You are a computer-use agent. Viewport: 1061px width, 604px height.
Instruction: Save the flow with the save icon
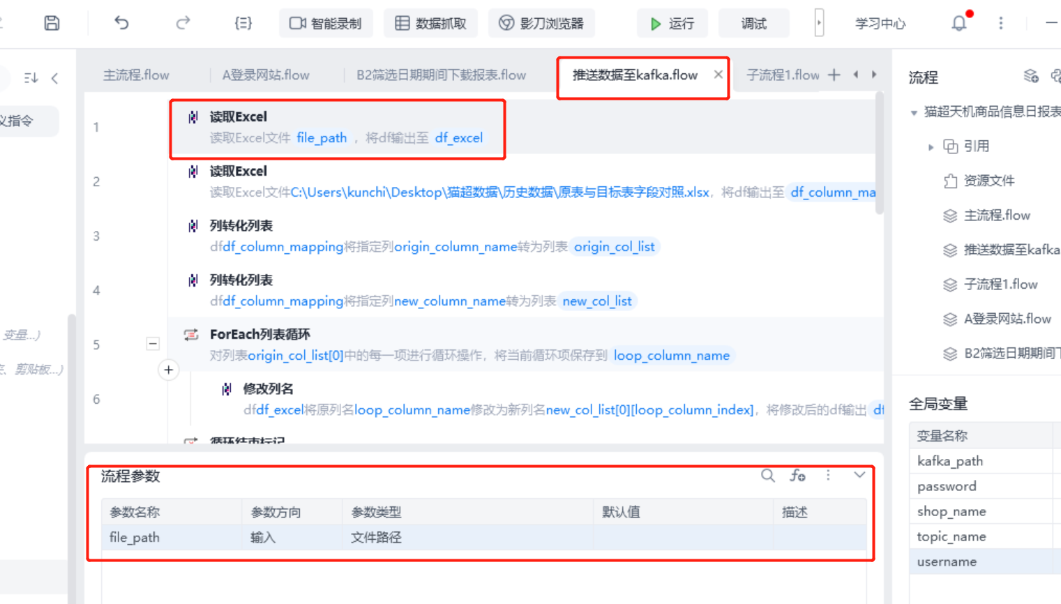pyautogui.click(x=52, y=23)
